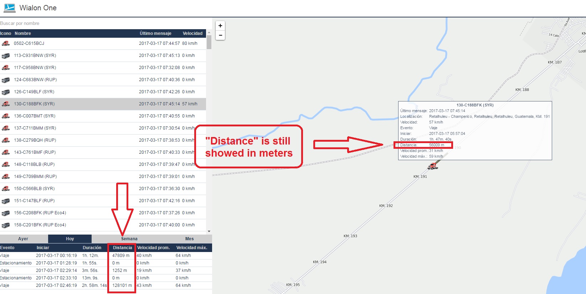Sort units by Nombre column header
Image resolution: width=586 pixels, height=294 pixels.
pyautogui.click(x=23, y=33)
